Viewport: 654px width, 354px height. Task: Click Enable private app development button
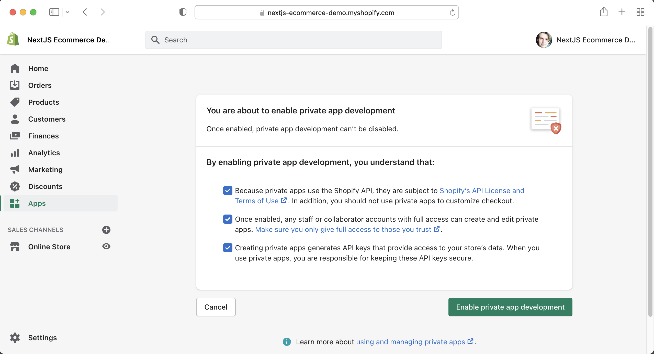tap(510, 307)
